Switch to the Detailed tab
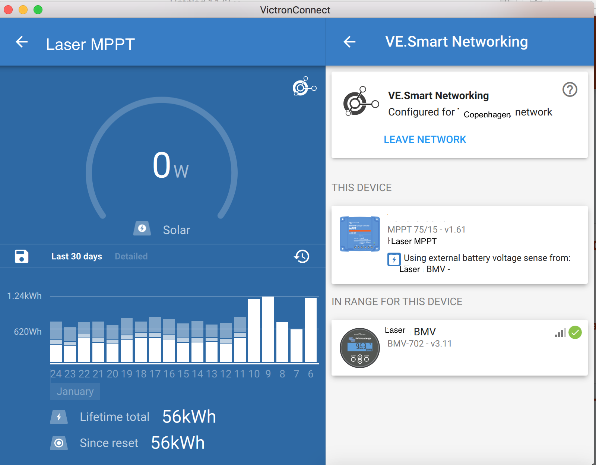 [x=131, y=256]
